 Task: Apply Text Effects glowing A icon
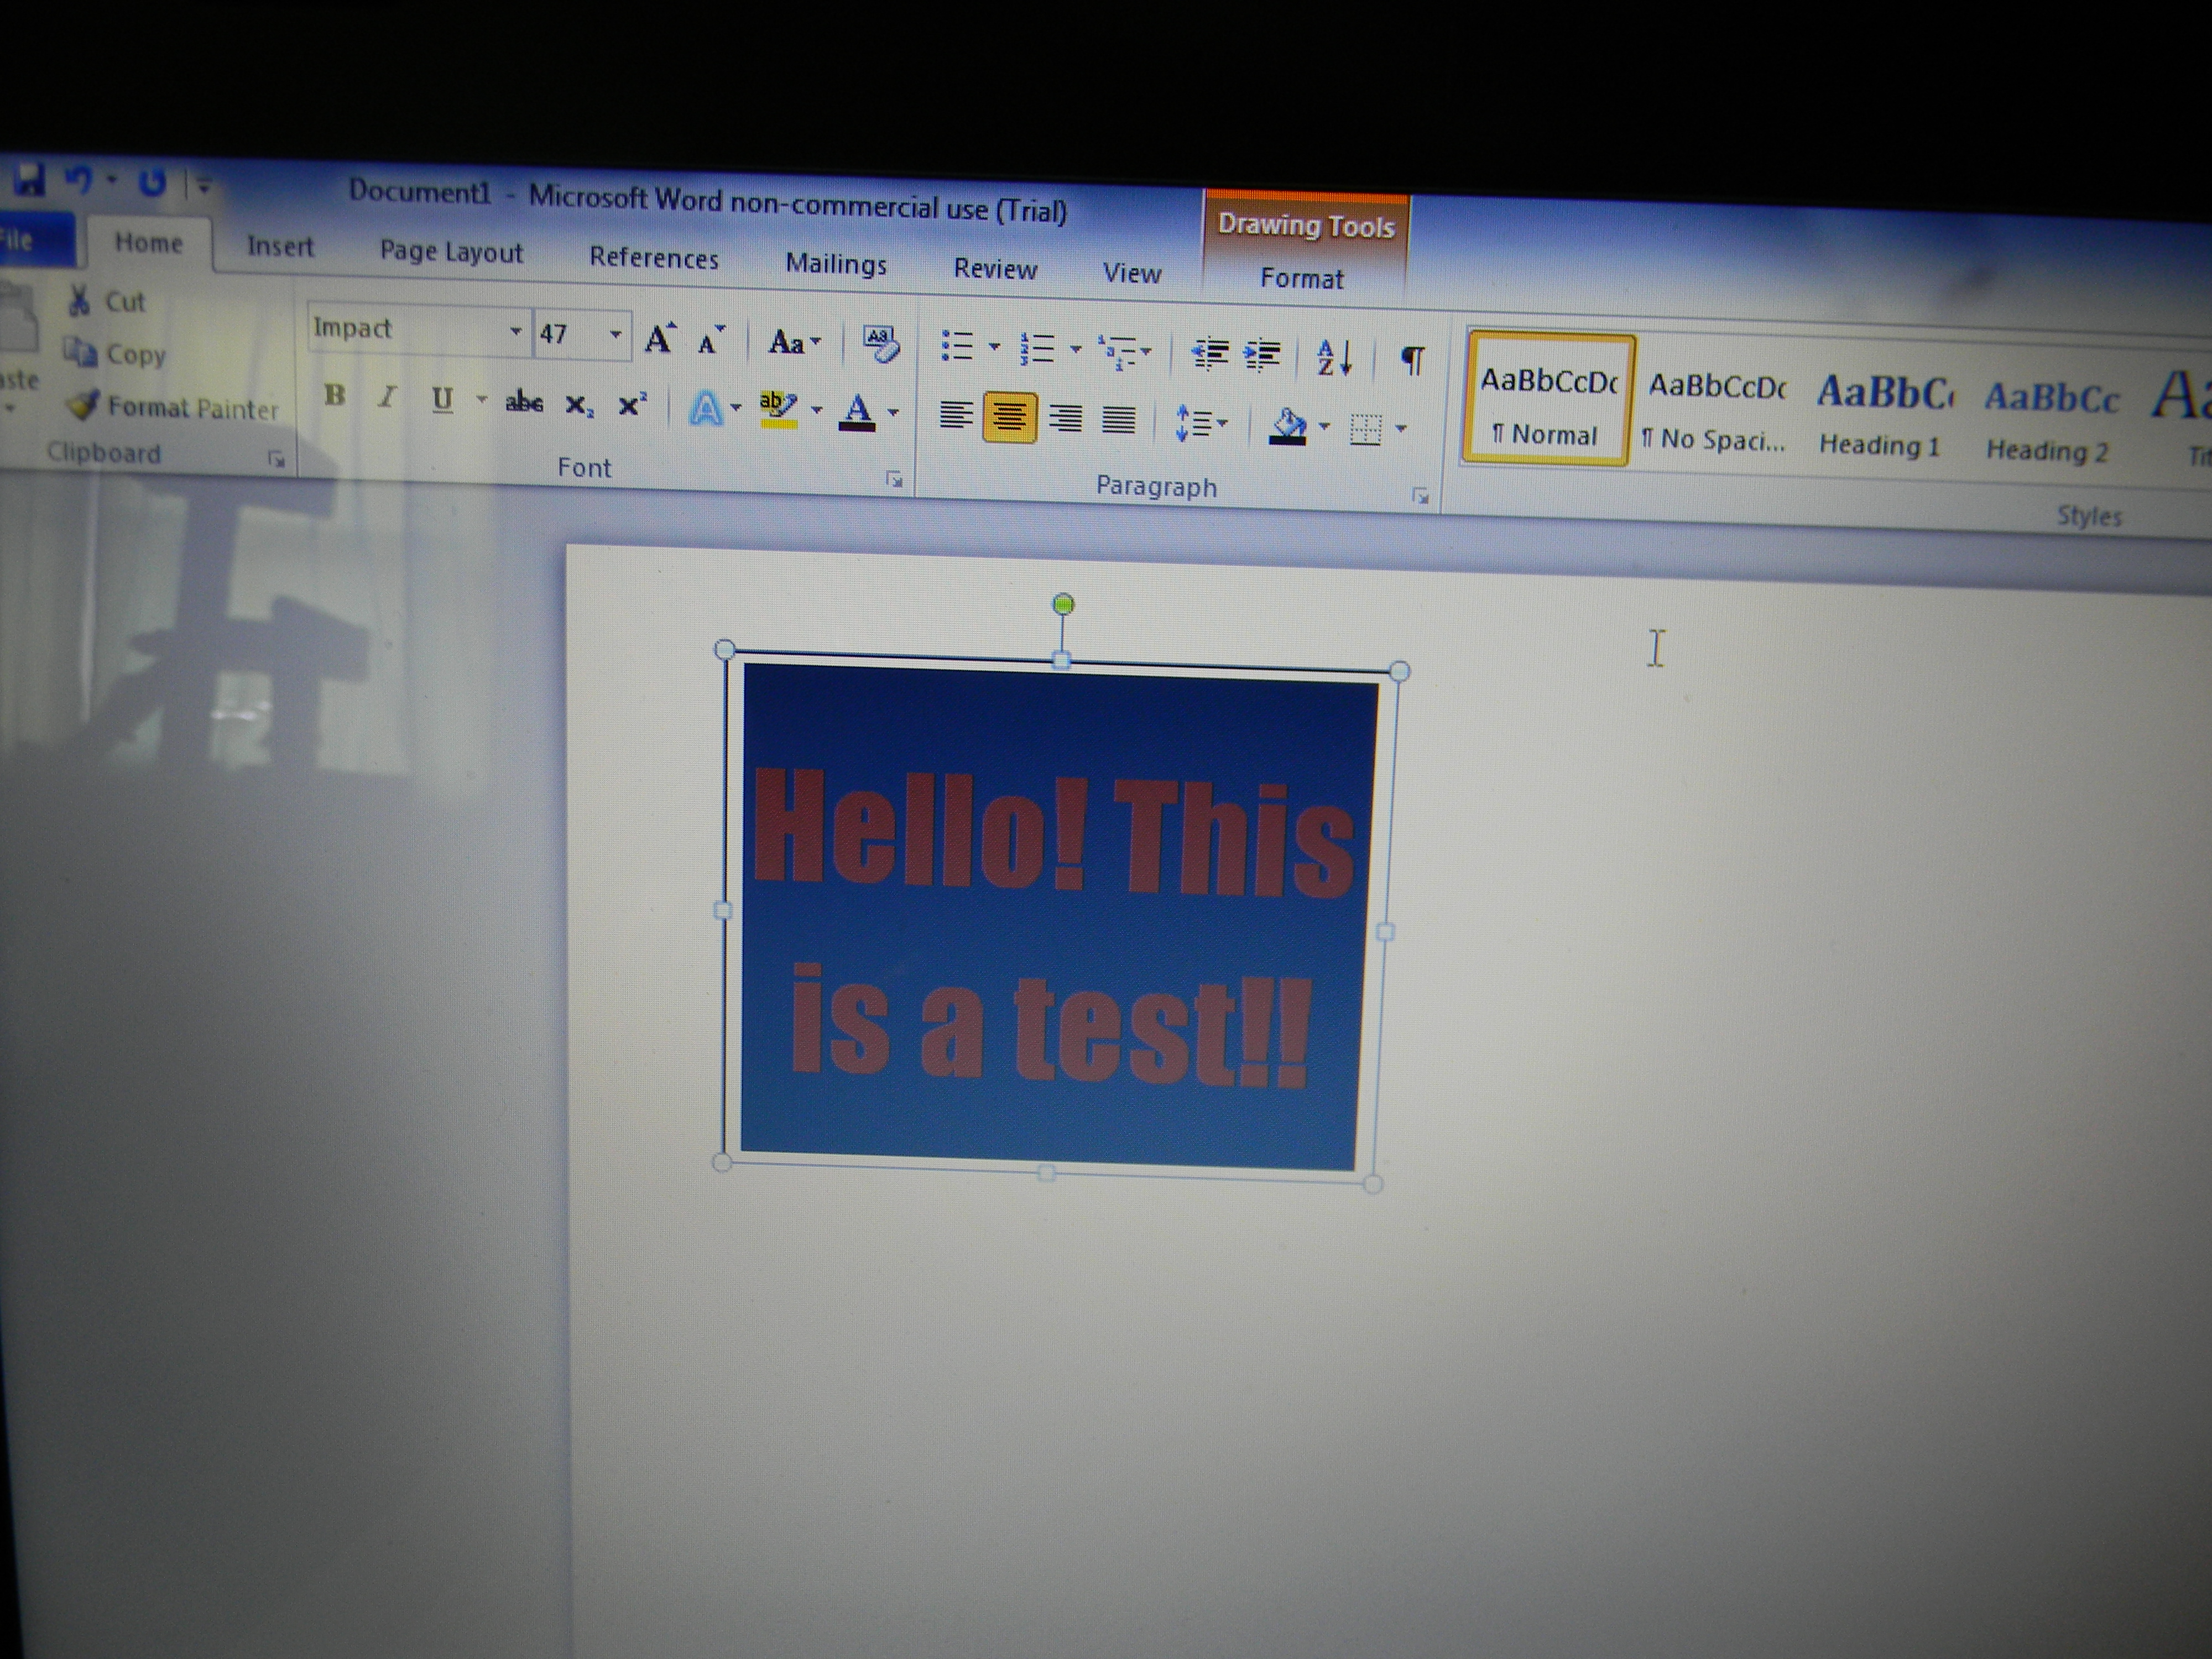point(706,408)
